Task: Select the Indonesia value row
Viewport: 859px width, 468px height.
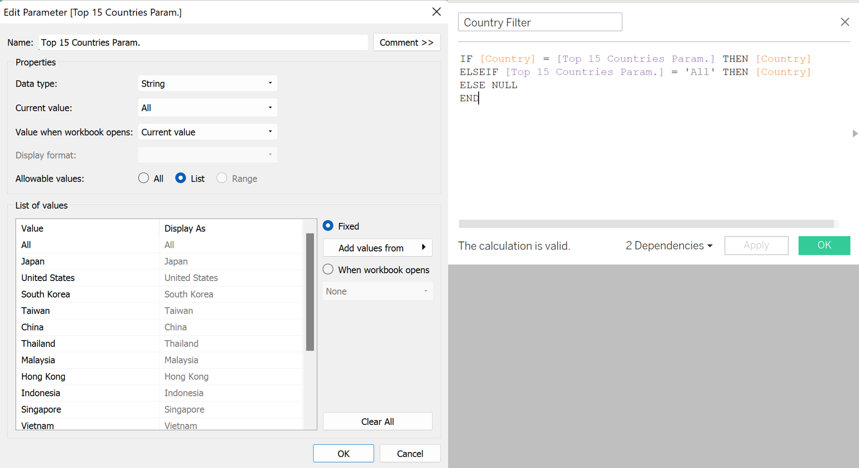Action: pos(159,393)
